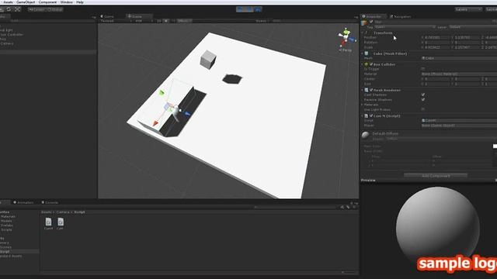
Task: Click the Script field in Inspector
Action: coord(459,121)
